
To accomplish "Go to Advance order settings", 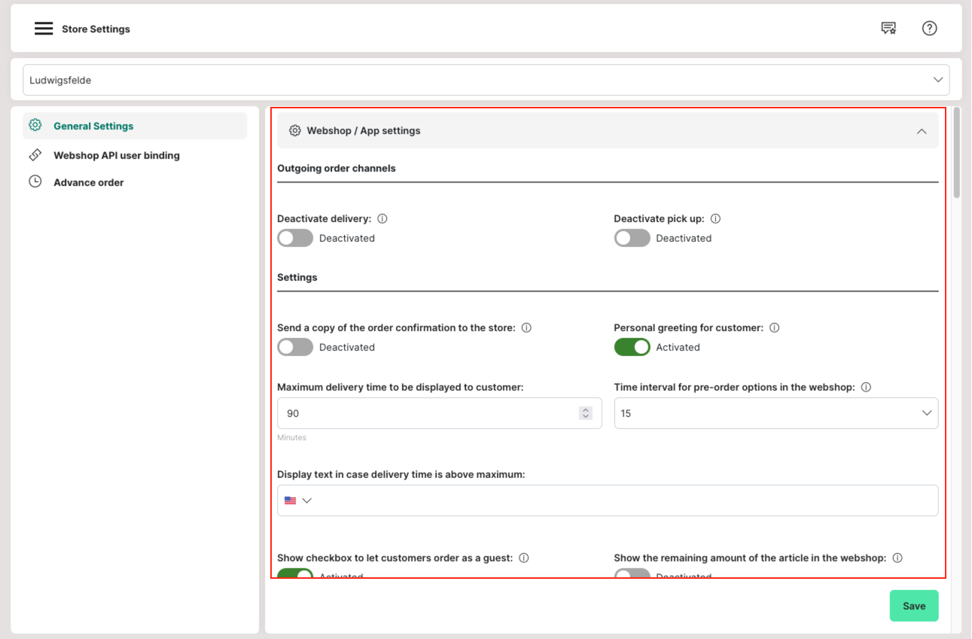I will 88,182.
